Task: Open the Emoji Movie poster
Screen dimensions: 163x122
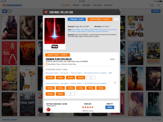Action: (9, 79)
